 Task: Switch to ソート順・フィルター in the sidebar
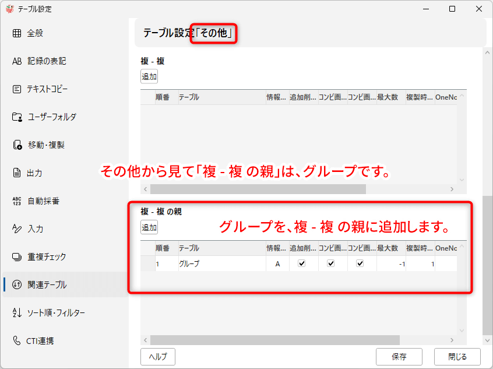tap(56, 313)
